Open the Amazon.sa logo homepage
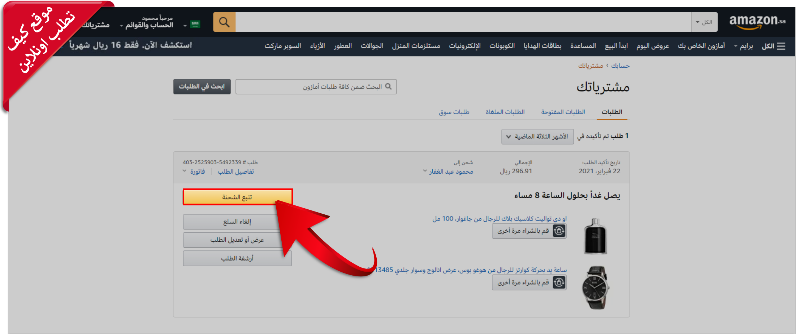This screenshot has width=796, height=334. pyautogui.click(x=757, y=22)
